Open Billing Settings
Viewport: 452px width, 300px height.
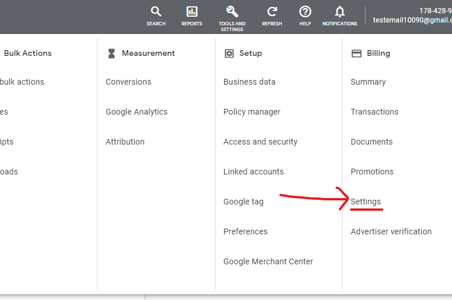366,202
